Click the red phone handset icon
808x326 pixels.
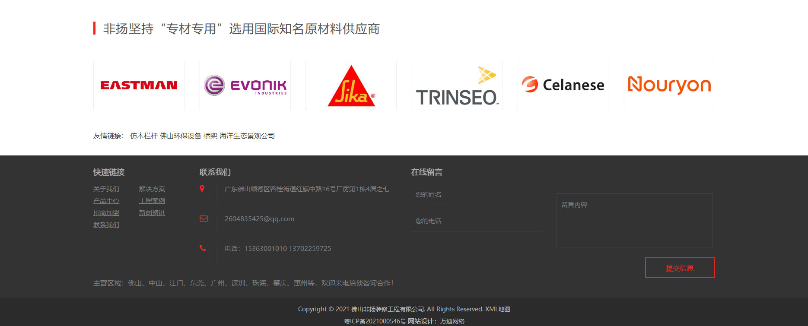click(203, 248)
